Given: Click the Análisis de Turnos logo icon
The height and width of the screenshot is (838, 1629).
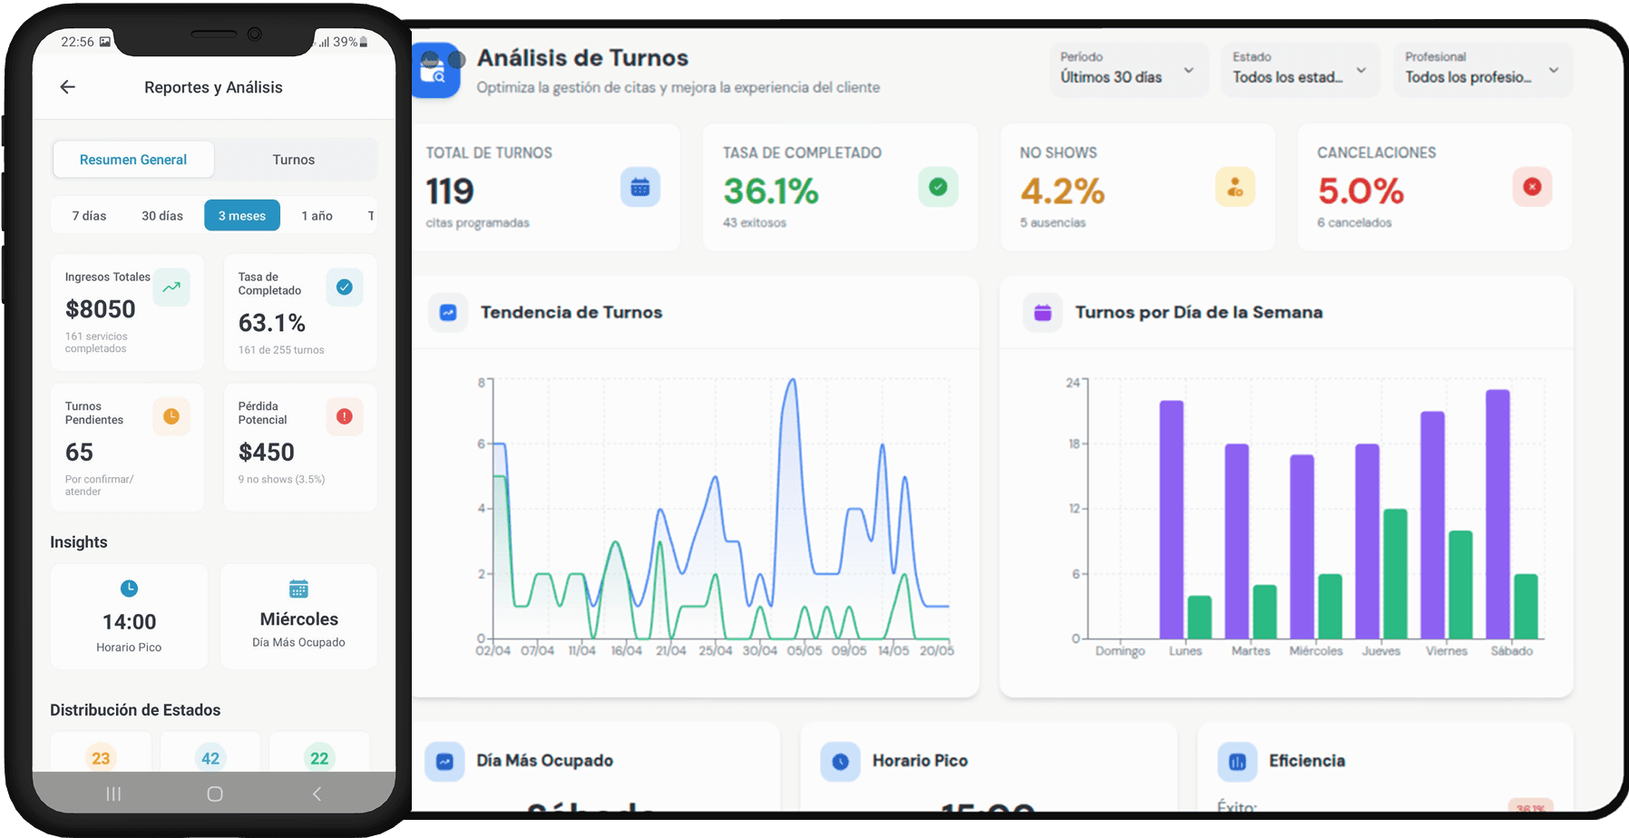Looking at the screenshot, I should [x=437, y=70].
